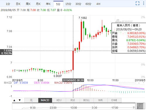
Task: Show the BOLL indicator
Action: coord(86,100)
